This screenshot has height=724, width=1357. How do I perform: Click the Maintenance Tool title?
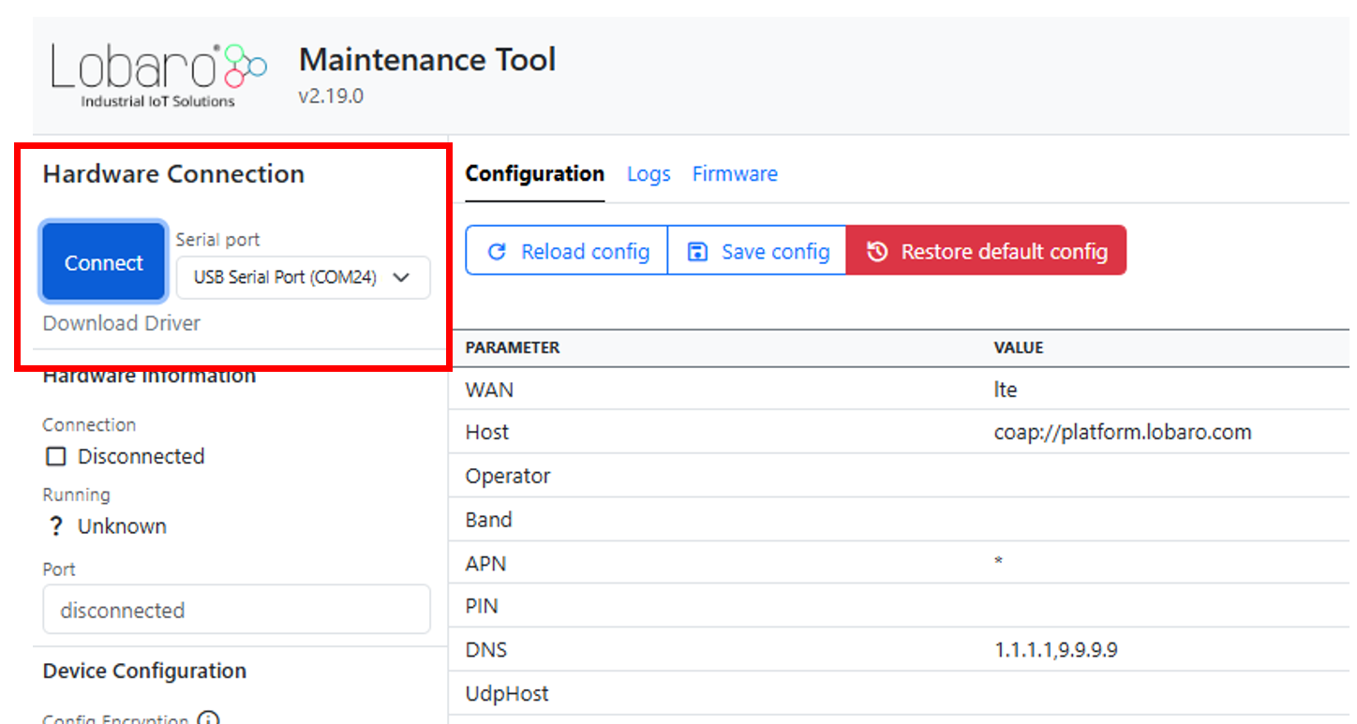coord(427,60)
